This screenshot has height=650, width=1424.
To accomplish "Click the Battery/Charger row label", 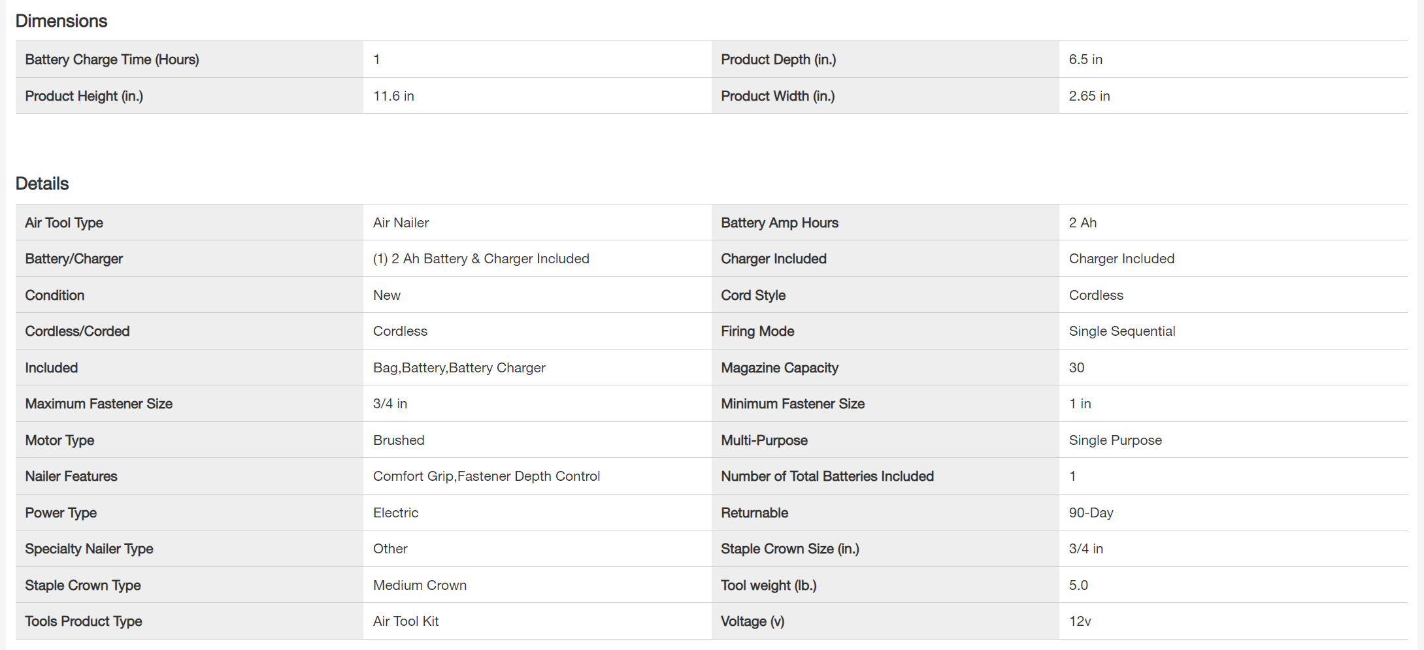I will 74,259.
